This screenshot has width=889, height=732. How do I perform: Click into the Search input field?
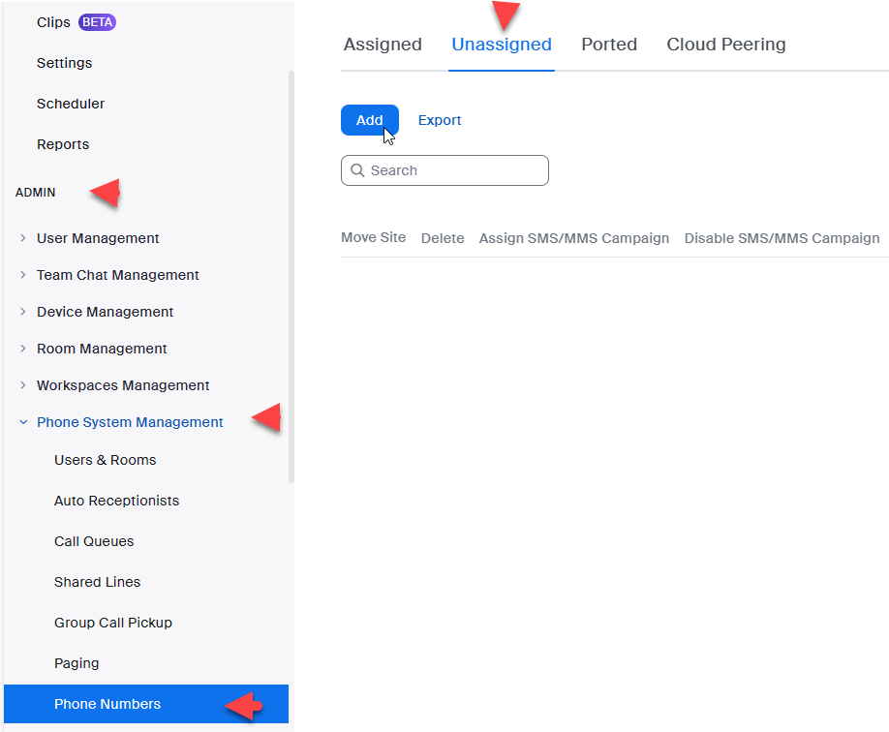455,170
